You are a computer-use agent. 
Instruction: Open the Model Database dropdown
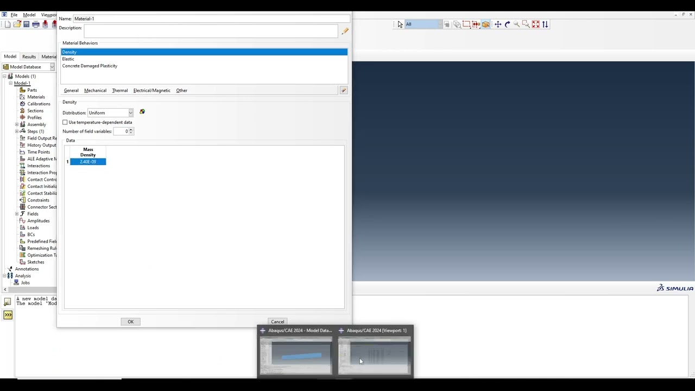click(x=29, y=67)
